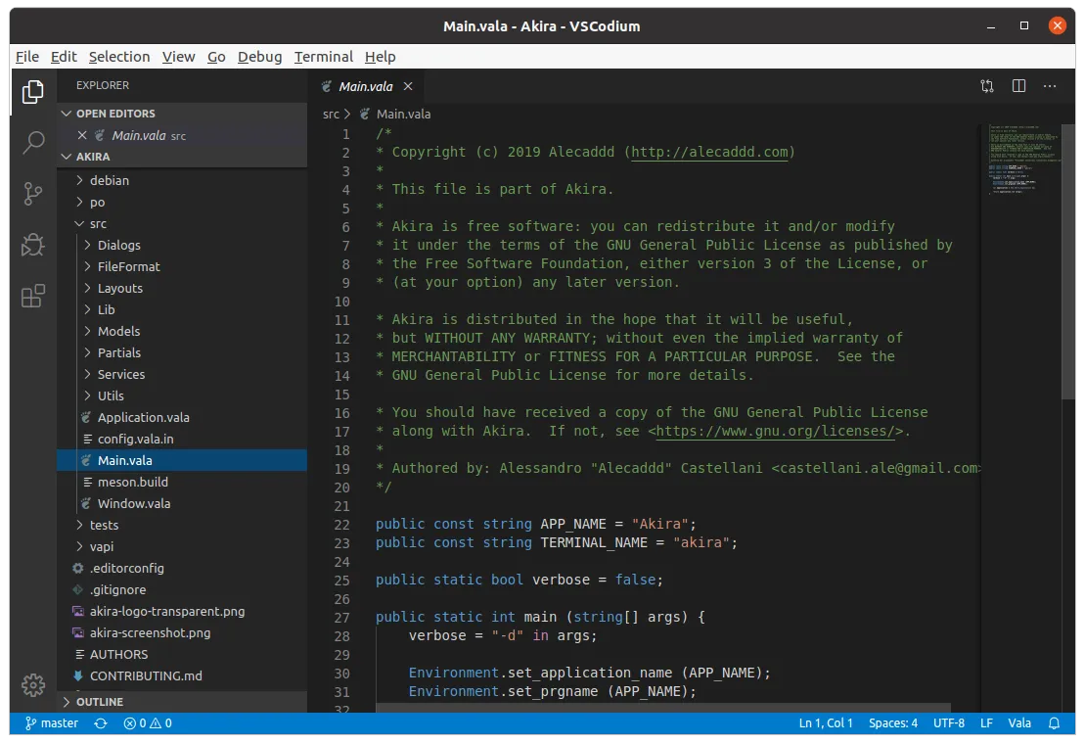Open the File menu
This screenshot has height=744, width=1085.
tap(27, 57)
